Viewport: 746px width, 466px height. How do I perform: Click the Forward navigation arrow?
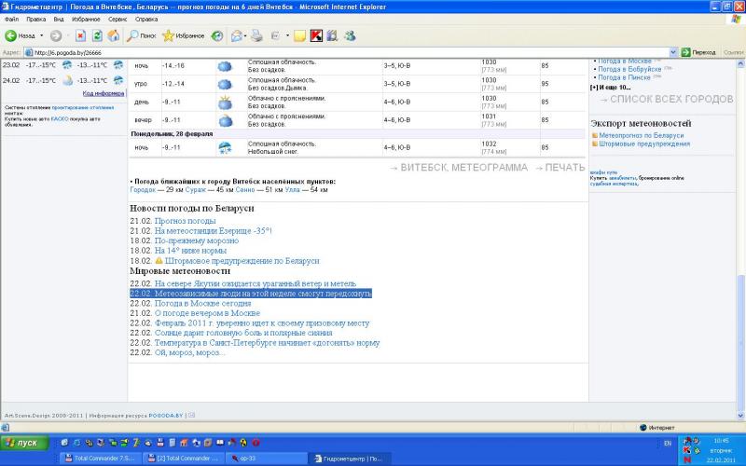(56, 35)
